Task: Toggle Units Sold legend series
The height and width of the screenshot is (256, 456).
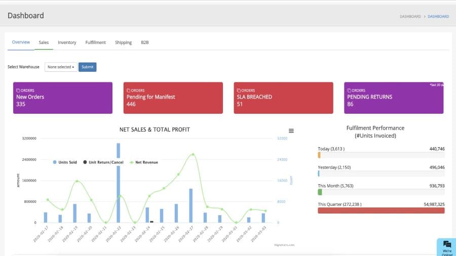Action: pos(65,162)
